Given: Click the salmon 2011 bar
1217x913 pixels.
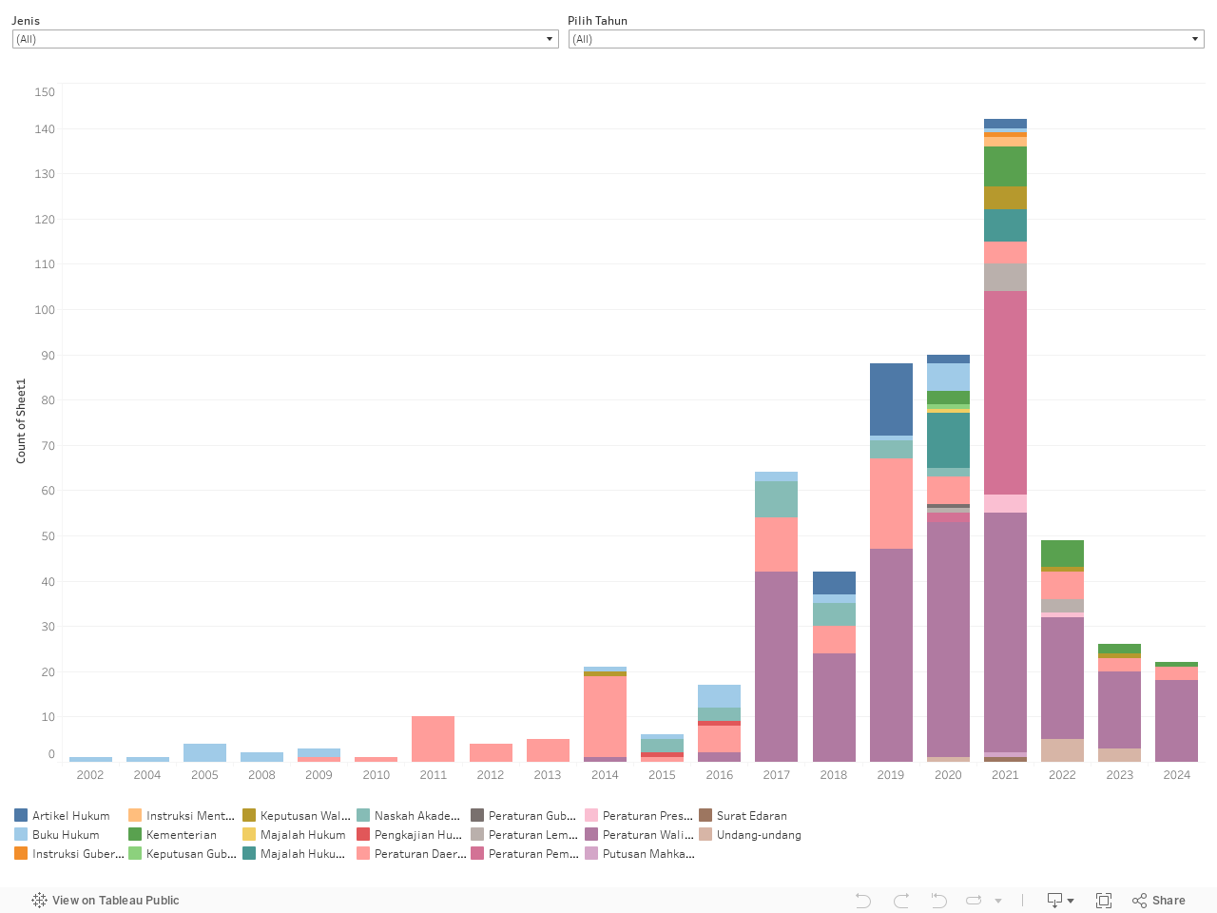Looking at the screenshot, I should point(433,738).
